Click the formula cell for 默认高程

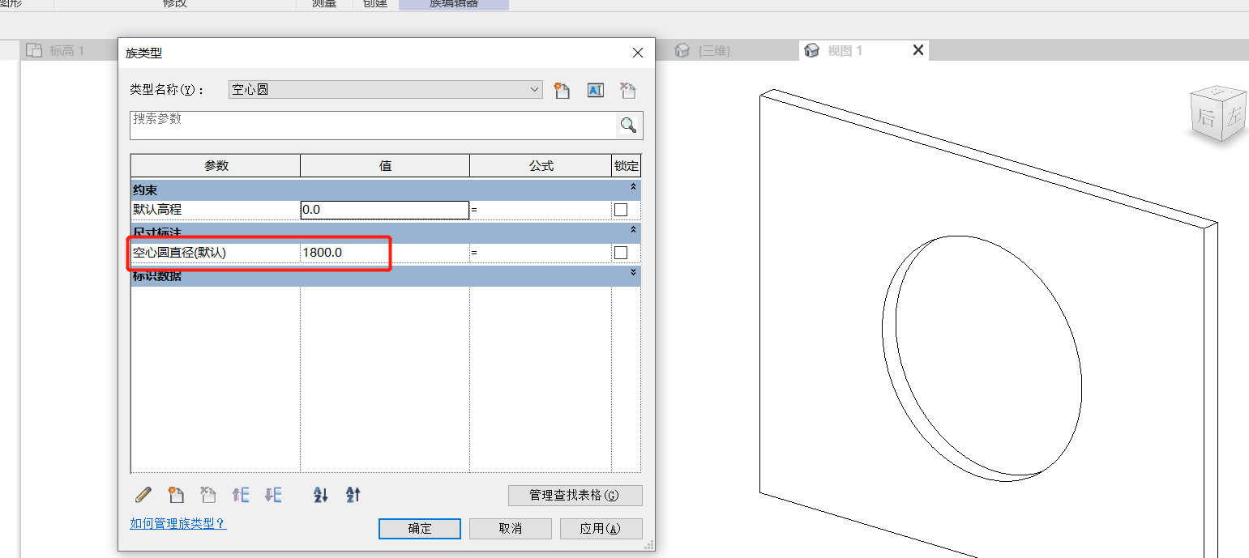pyautogui.click(x=541, y=210)
